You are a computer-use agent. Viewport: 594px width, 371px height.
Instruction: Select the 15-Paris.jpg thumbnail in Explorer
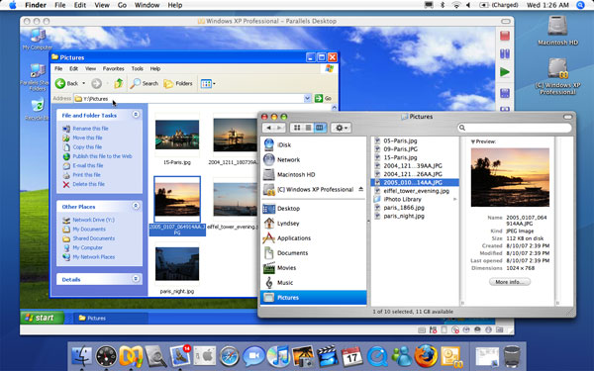pos(177,136)
